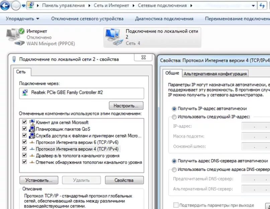This screenshot has width=270, height=209.
Task: Switch to 'Общие' tab in IPv4 properties
Action: 172,73
